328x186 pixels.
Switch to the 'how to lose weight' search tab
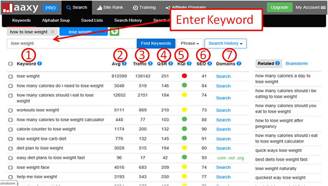(x=29, y=32)
